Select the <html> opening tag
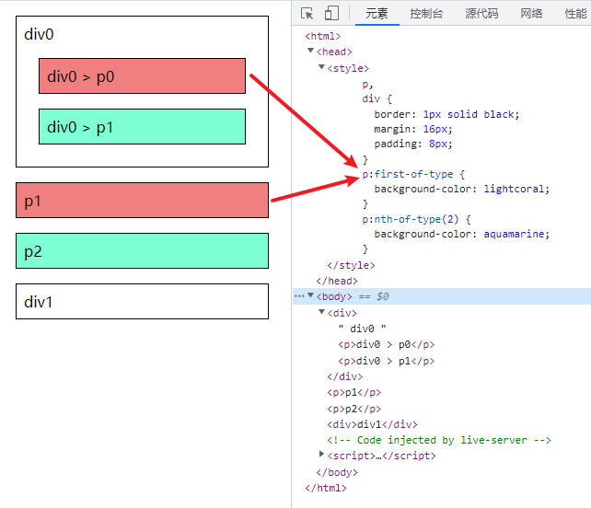This screenshot has height=508, width=591. 322,36
